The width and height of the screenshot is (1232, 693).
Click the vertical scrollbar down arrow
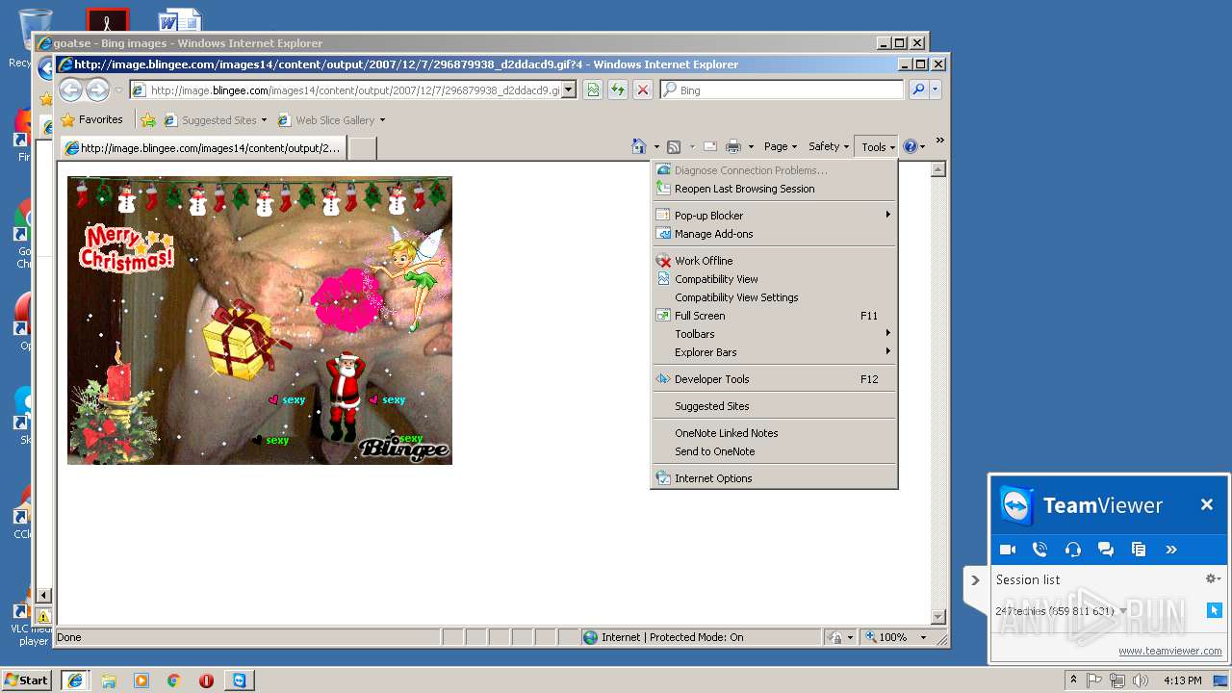pyautogui.click(x=938, y=617)
